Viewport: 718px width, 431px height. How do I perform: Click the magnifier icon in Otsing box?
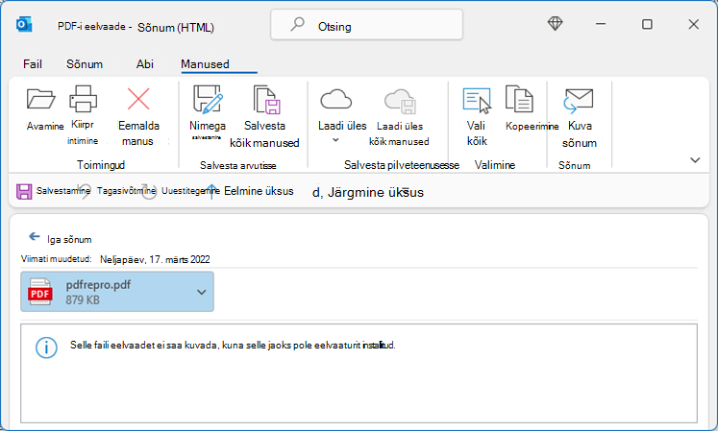[x=297, y=23]
